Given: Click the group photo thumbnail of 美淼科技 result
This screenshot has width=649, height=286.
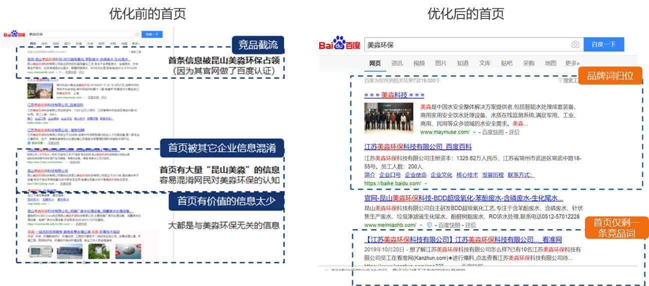Looking at the screenshot, I should point(389,118).
